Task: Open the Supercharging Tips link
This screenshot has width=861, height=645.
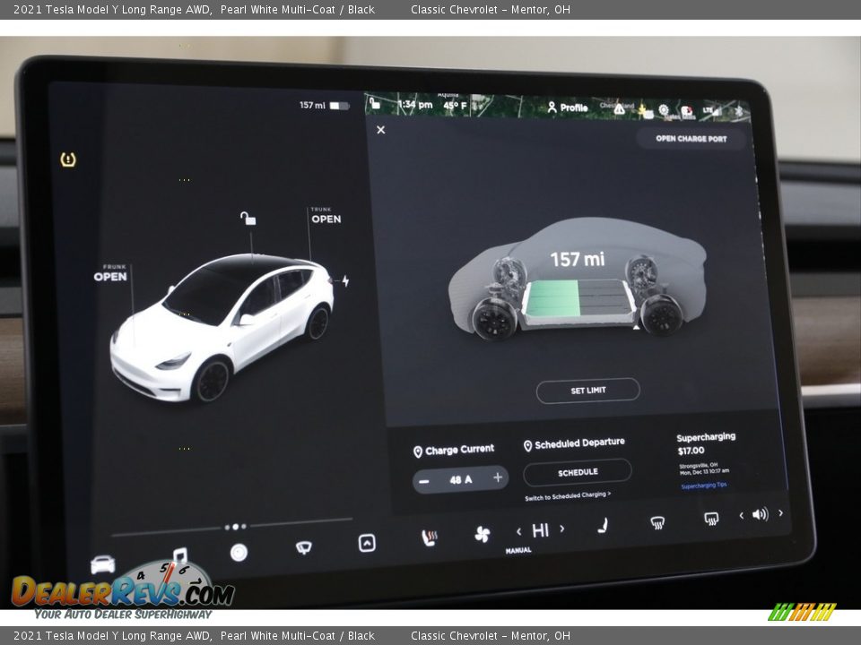Action: tap(703, 486)
